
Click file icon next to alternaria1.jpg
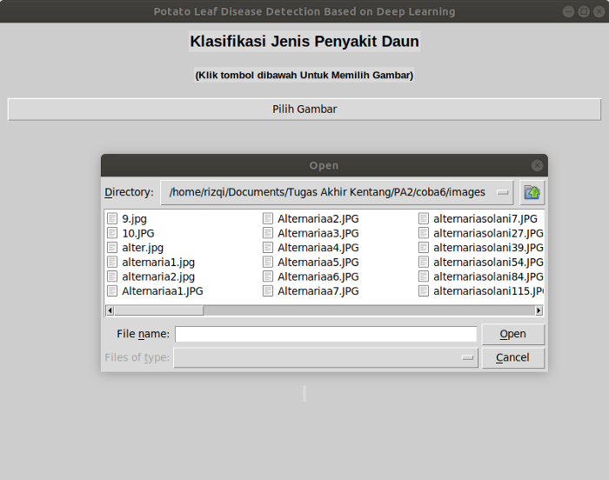click(x=112, y=262)
